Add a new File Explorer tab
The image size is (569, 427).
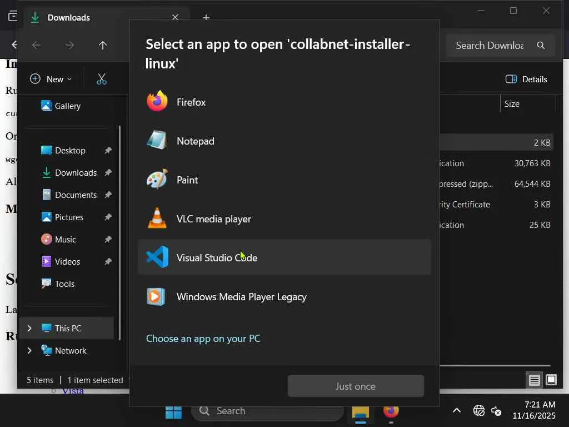click(206, 17)
